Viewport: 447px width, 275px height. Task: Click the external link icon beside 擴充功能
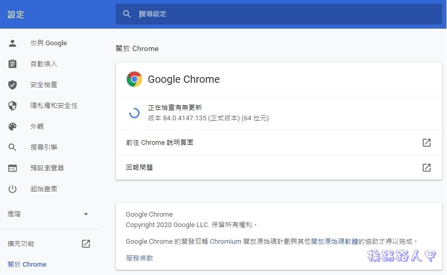tap(86, 244)
